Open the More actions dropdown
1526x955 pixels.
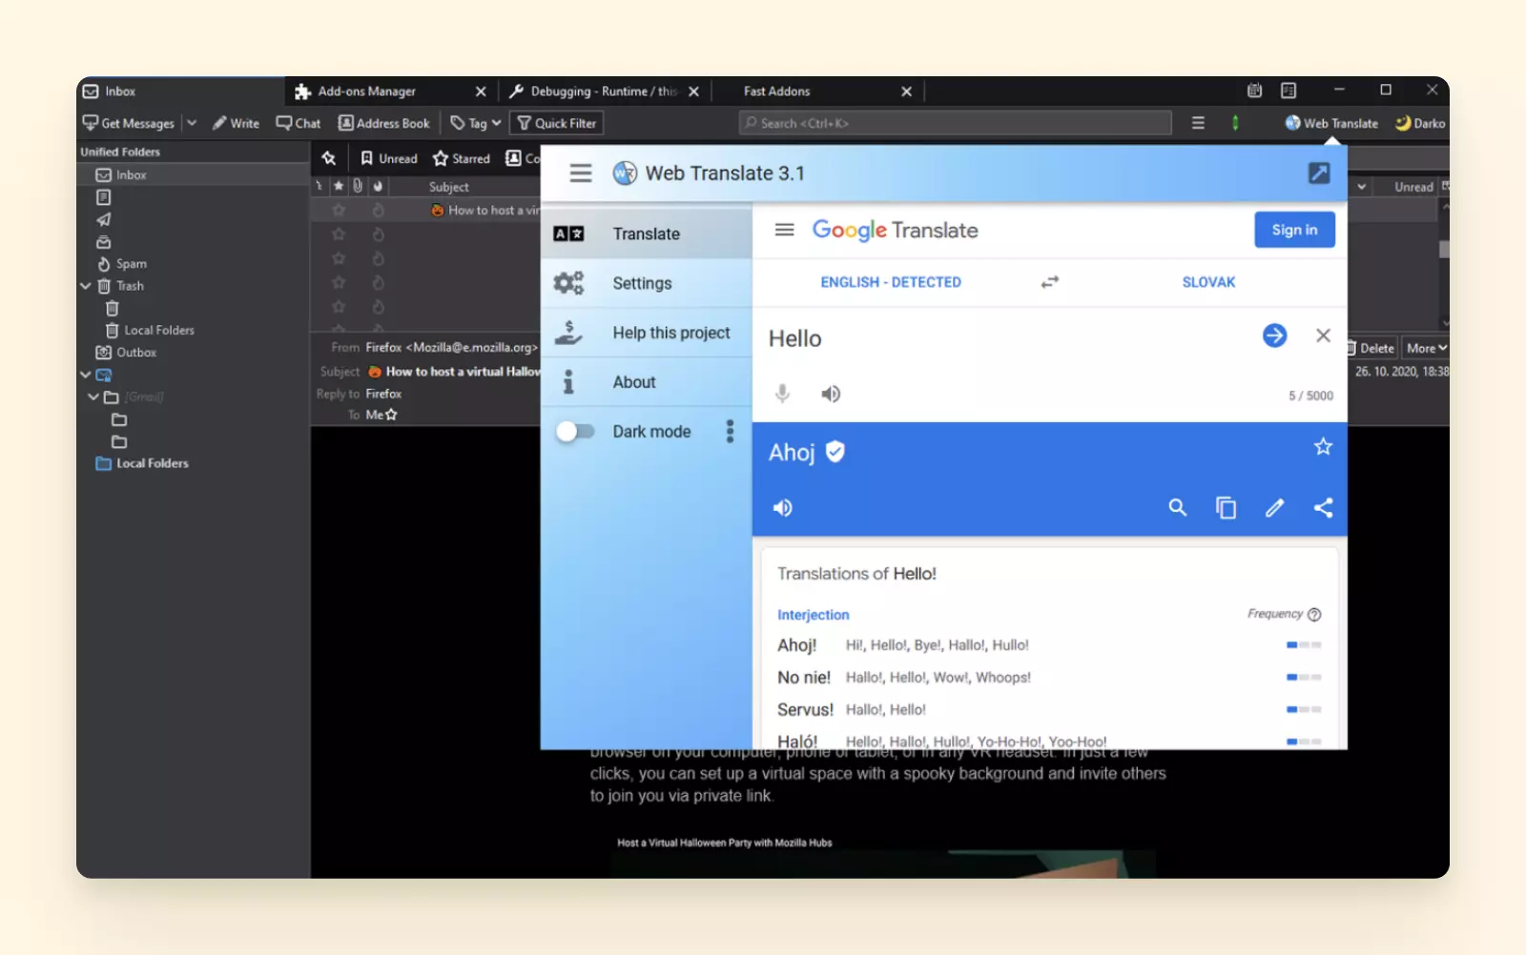tap(1426, 348)
